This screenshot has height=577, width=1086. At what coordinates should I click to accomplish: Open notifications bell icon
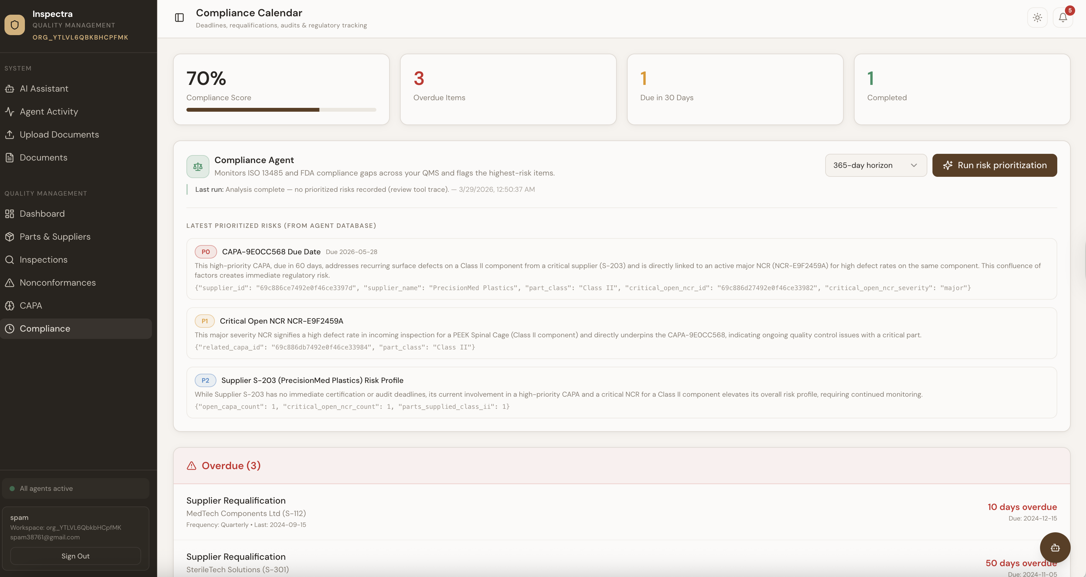tap(1062, 18)
